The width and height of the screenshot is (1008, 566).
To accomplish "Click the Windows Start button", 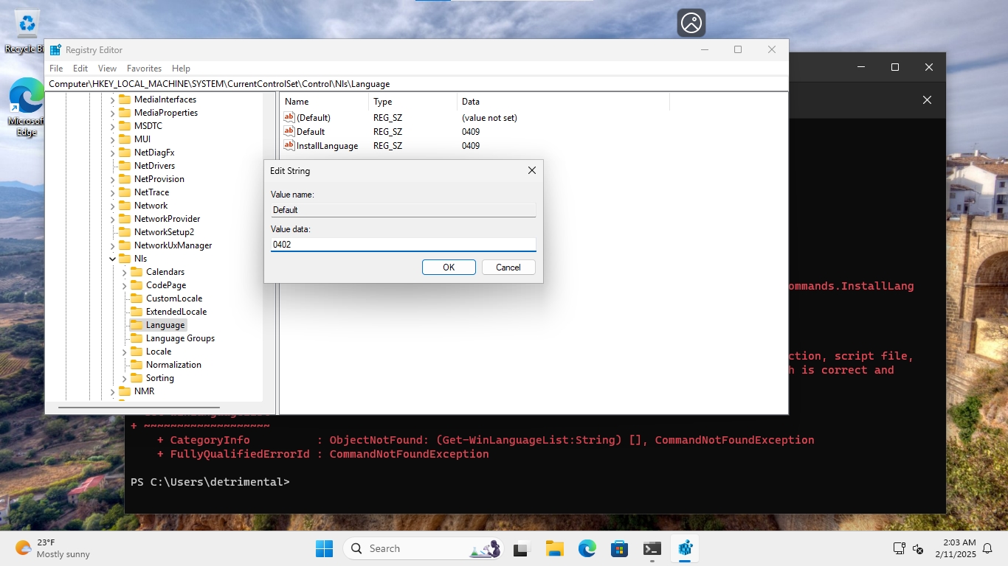I will (324, 548).
